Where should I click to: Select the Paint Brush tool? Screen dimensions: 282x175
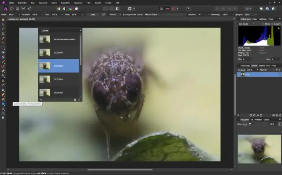(3, 62)
